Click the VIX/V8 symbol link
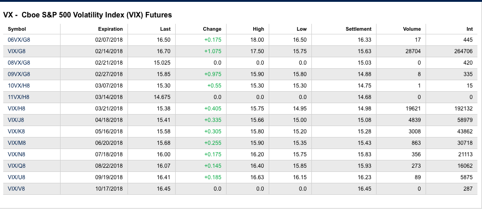 pos(16,189)
